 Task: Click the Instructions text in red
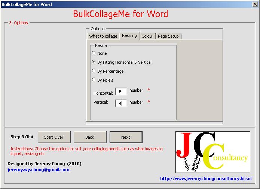tap(86, 151)
